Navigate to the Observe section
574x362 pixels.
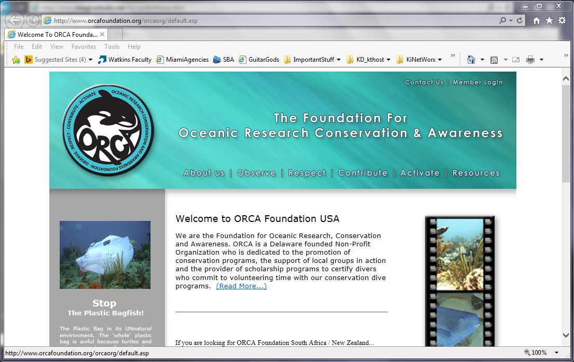pos(256,173)
